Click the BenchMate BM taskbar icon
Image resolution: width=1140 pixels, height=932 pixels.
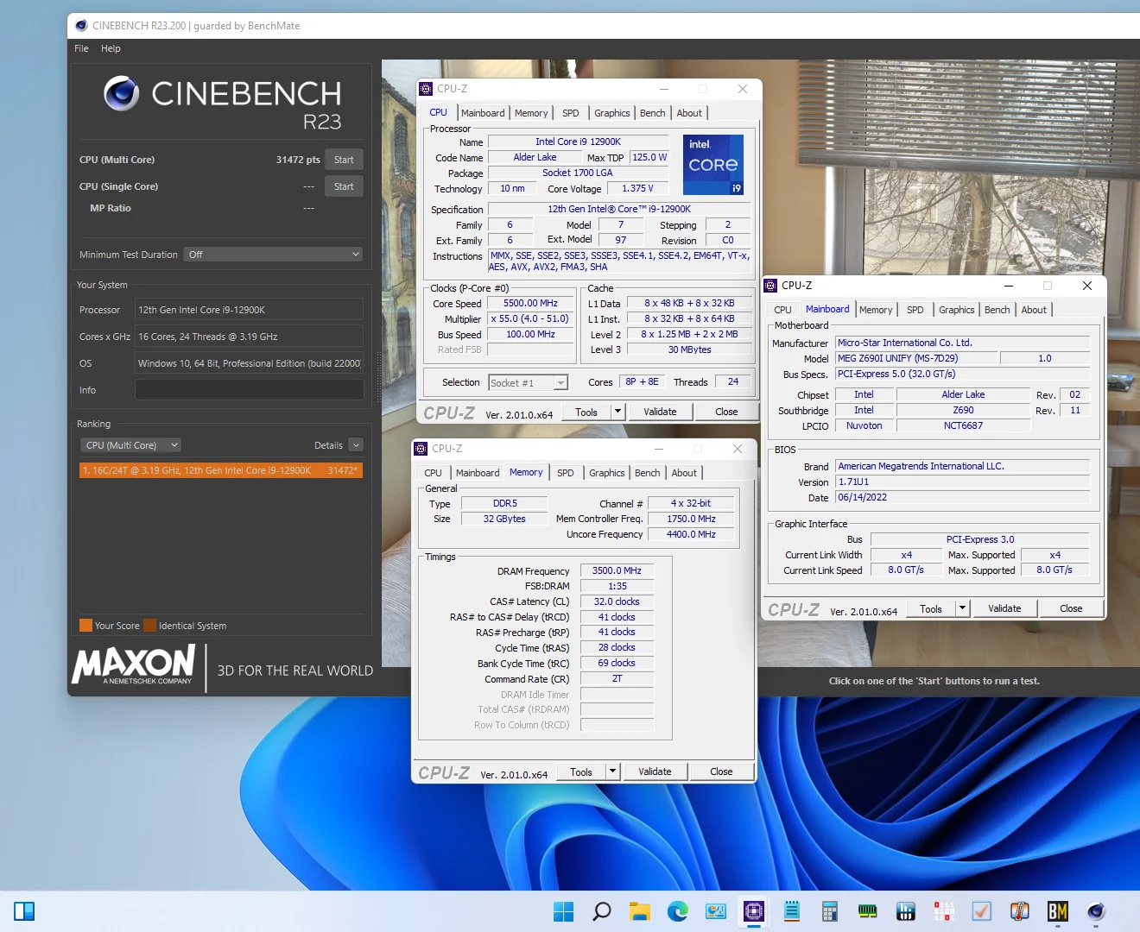pos(1058,911)
